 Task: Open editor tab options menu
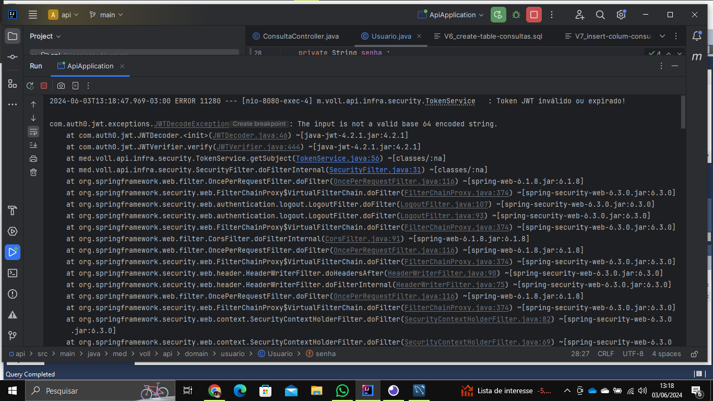[677, 36]
